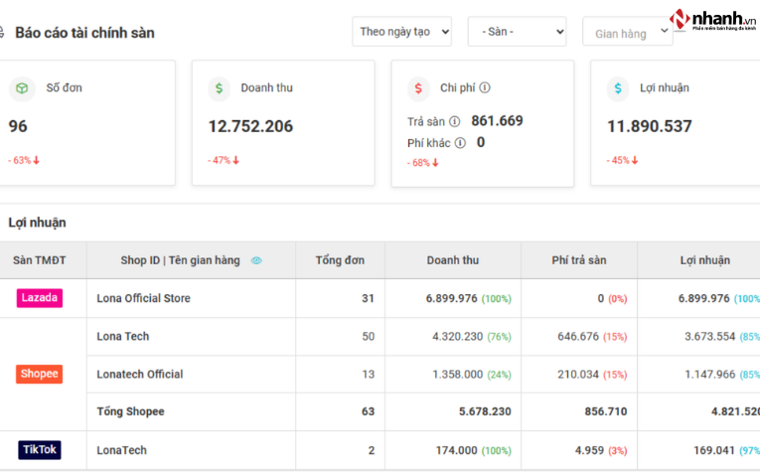Click Lona Tech order count 50

pyautogui.click(x=369, y=337)
